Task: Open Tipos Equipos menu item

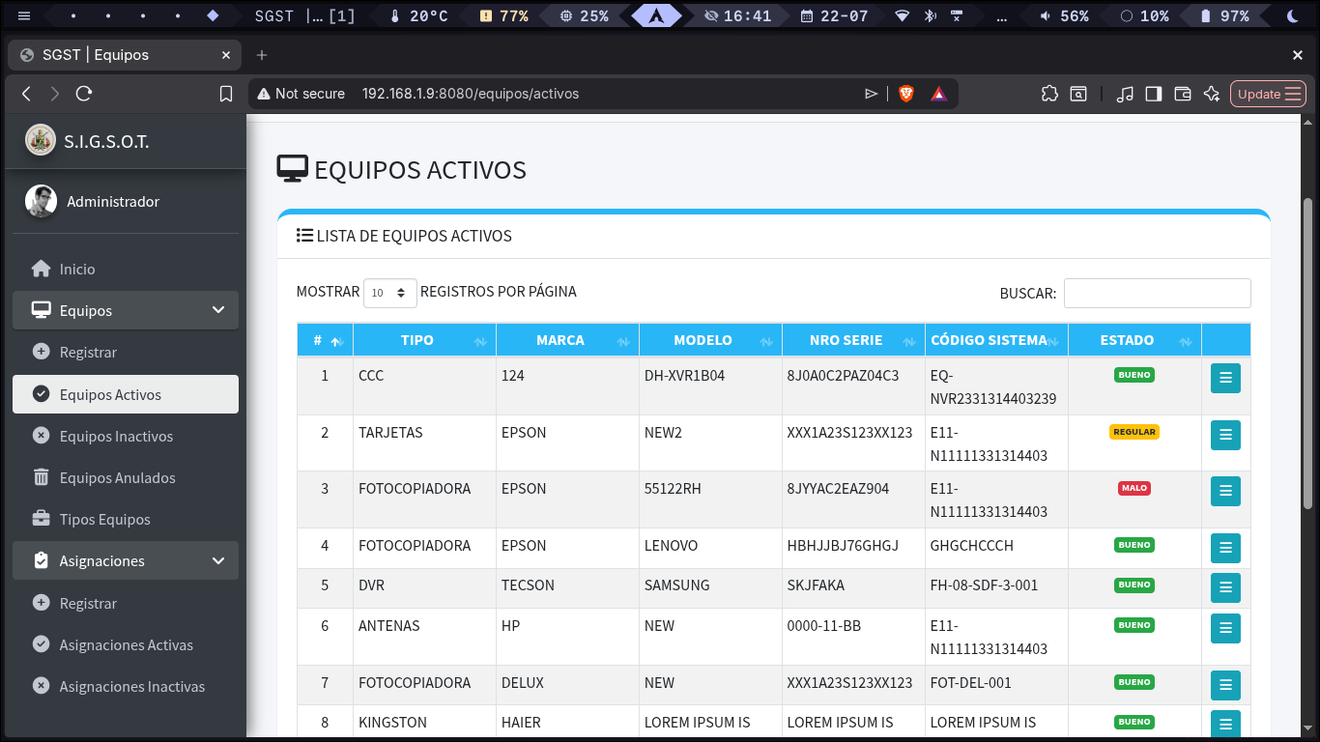Action: tap(126, 519)
